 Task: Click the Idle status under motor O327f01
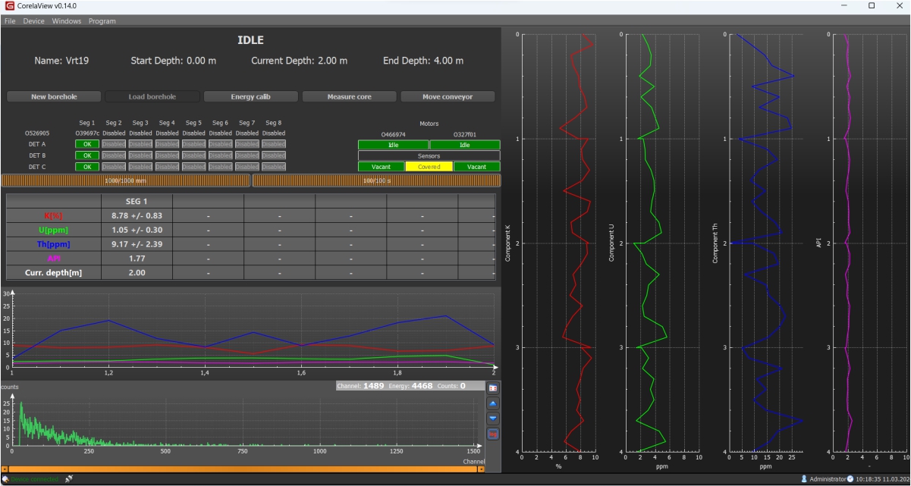coord(465,145)
